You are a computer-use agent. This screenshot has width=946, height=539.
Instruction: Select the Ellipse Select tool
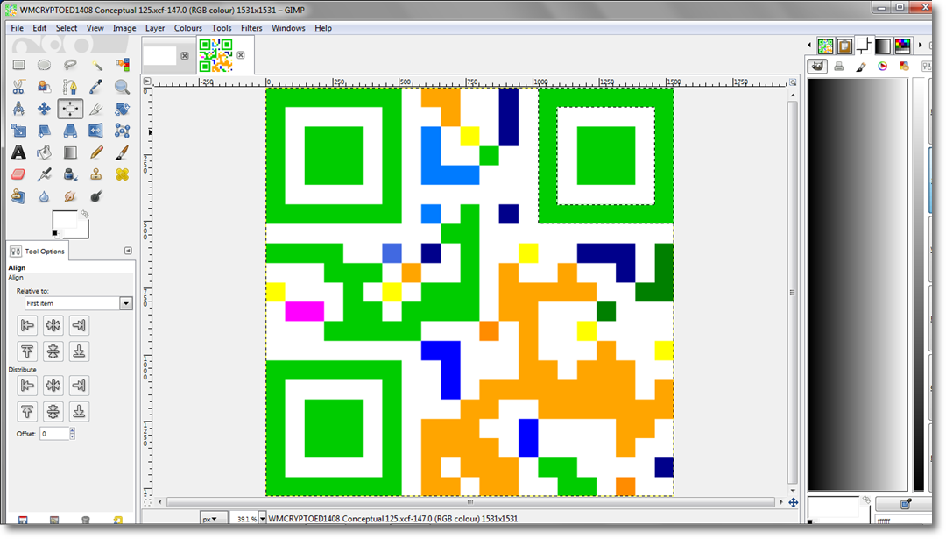(44, 65)
